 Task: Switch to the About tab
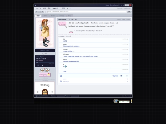[45, 16]
